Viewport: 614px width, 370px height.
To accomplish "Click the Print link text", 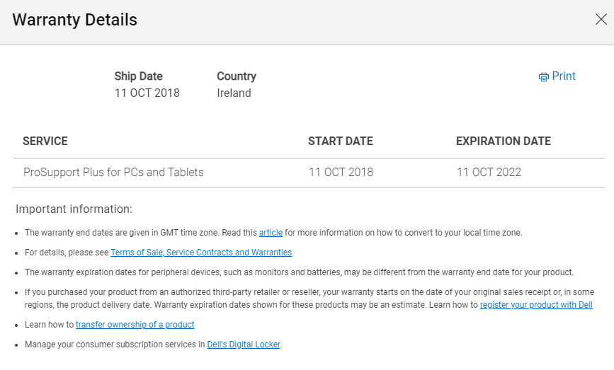I will pos(564,76).
